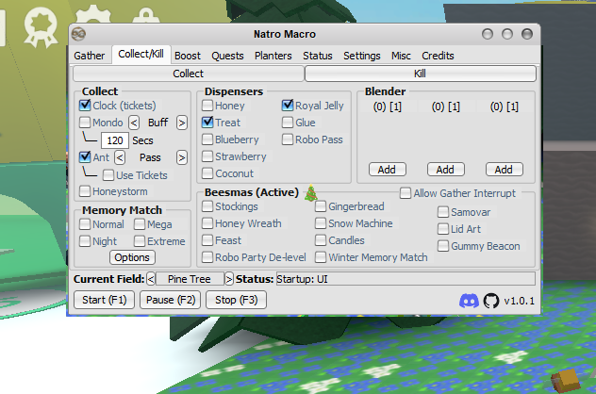Toggle Allow Gather Interrupt checkbox
This screenshot has height=394, width=596.
click(x=406, y=193)
